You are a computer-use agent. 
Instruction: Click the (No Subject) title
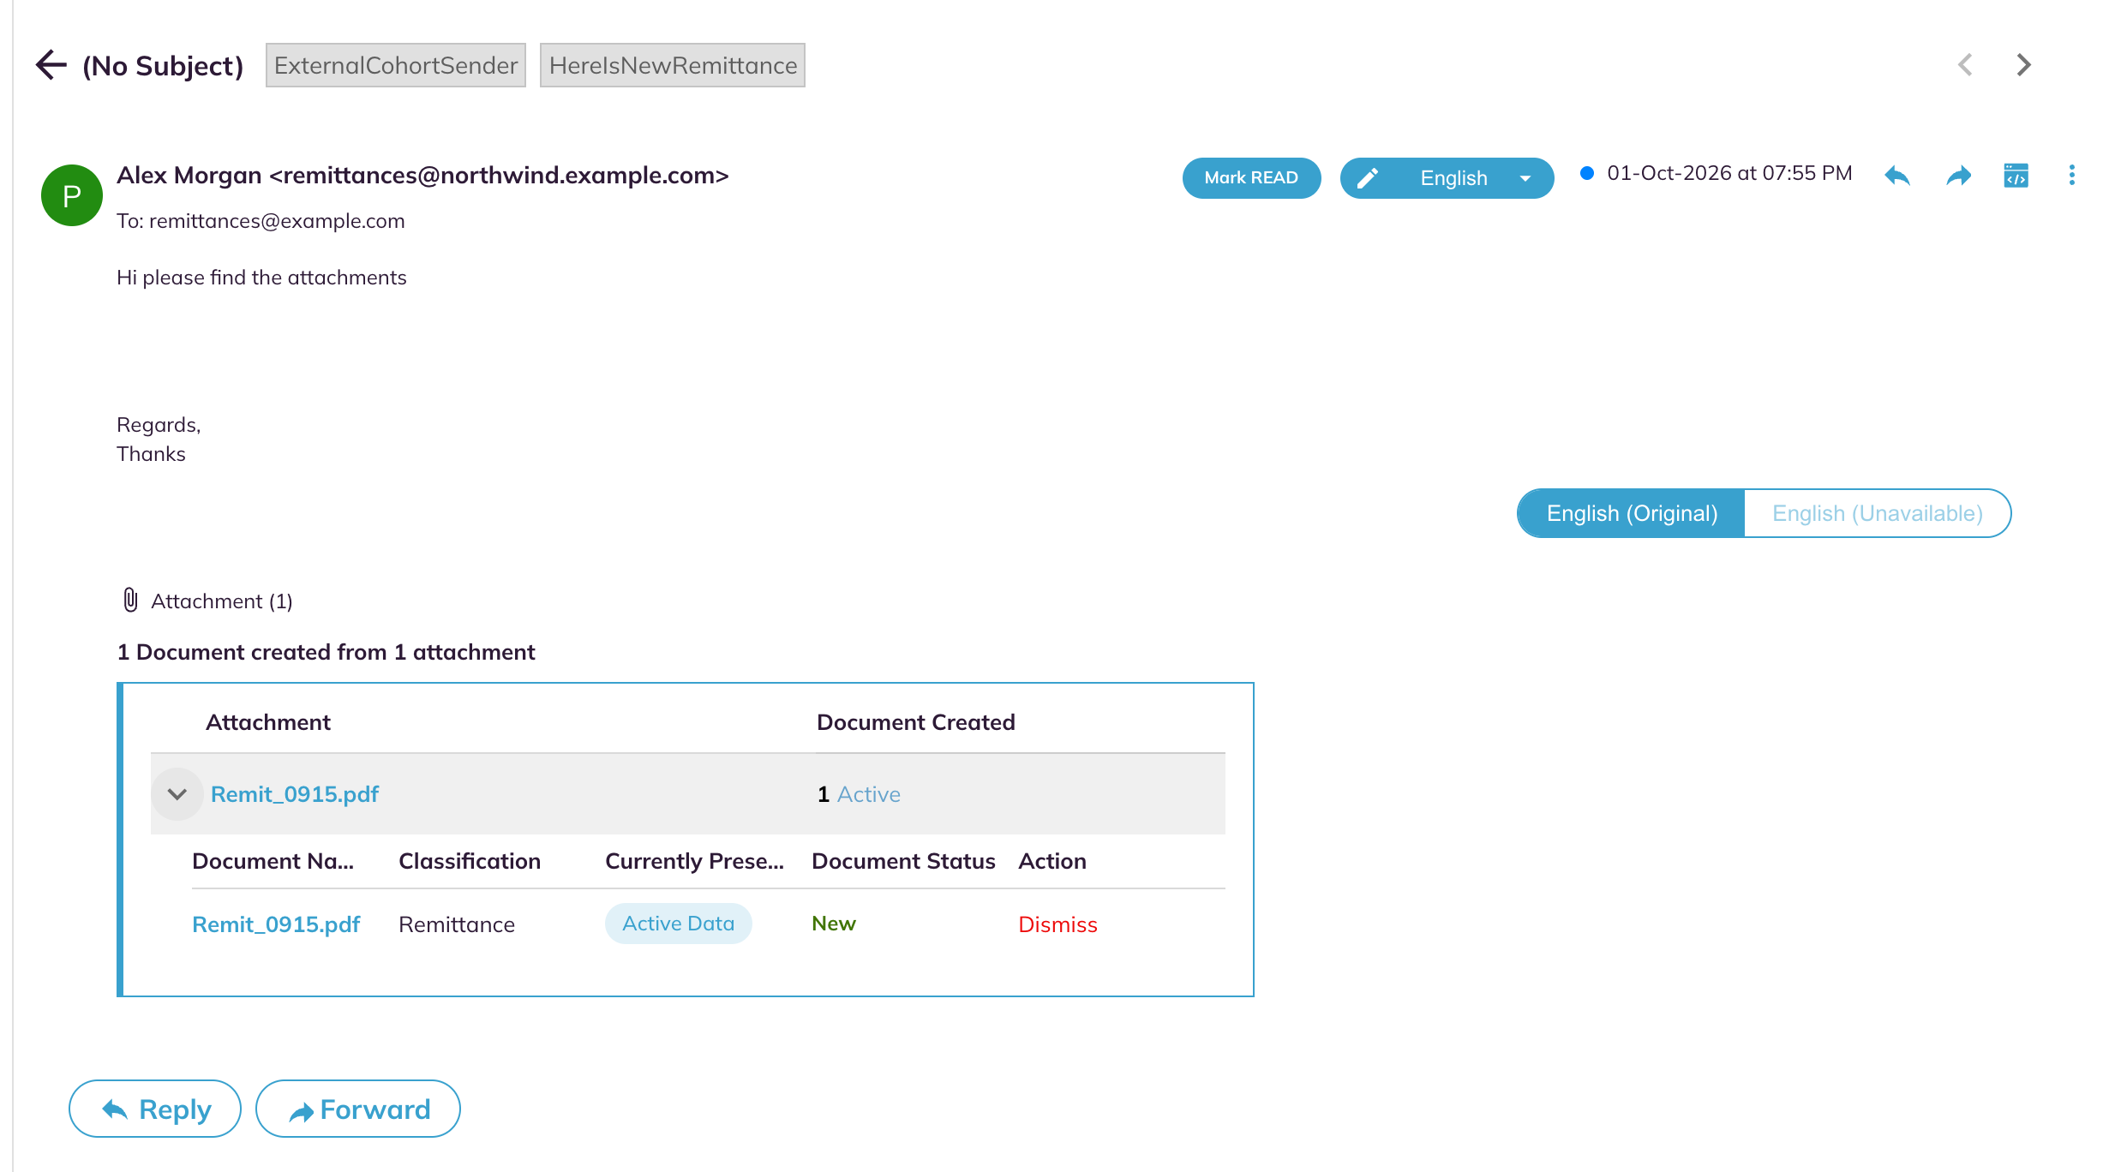coord(163,66)
